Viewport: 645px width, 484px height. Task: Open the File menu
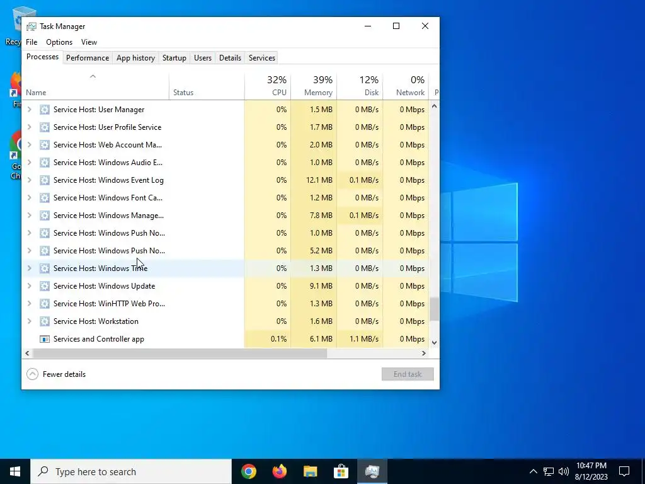pyautogui.click(x=31, y=42)
